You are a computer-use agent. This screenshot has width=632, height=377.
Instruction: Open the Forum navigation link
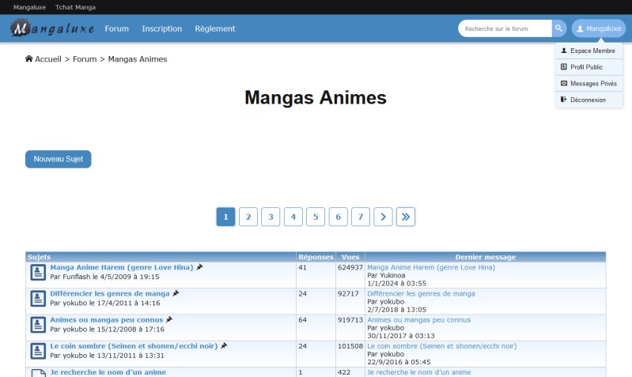coord(116,29)
